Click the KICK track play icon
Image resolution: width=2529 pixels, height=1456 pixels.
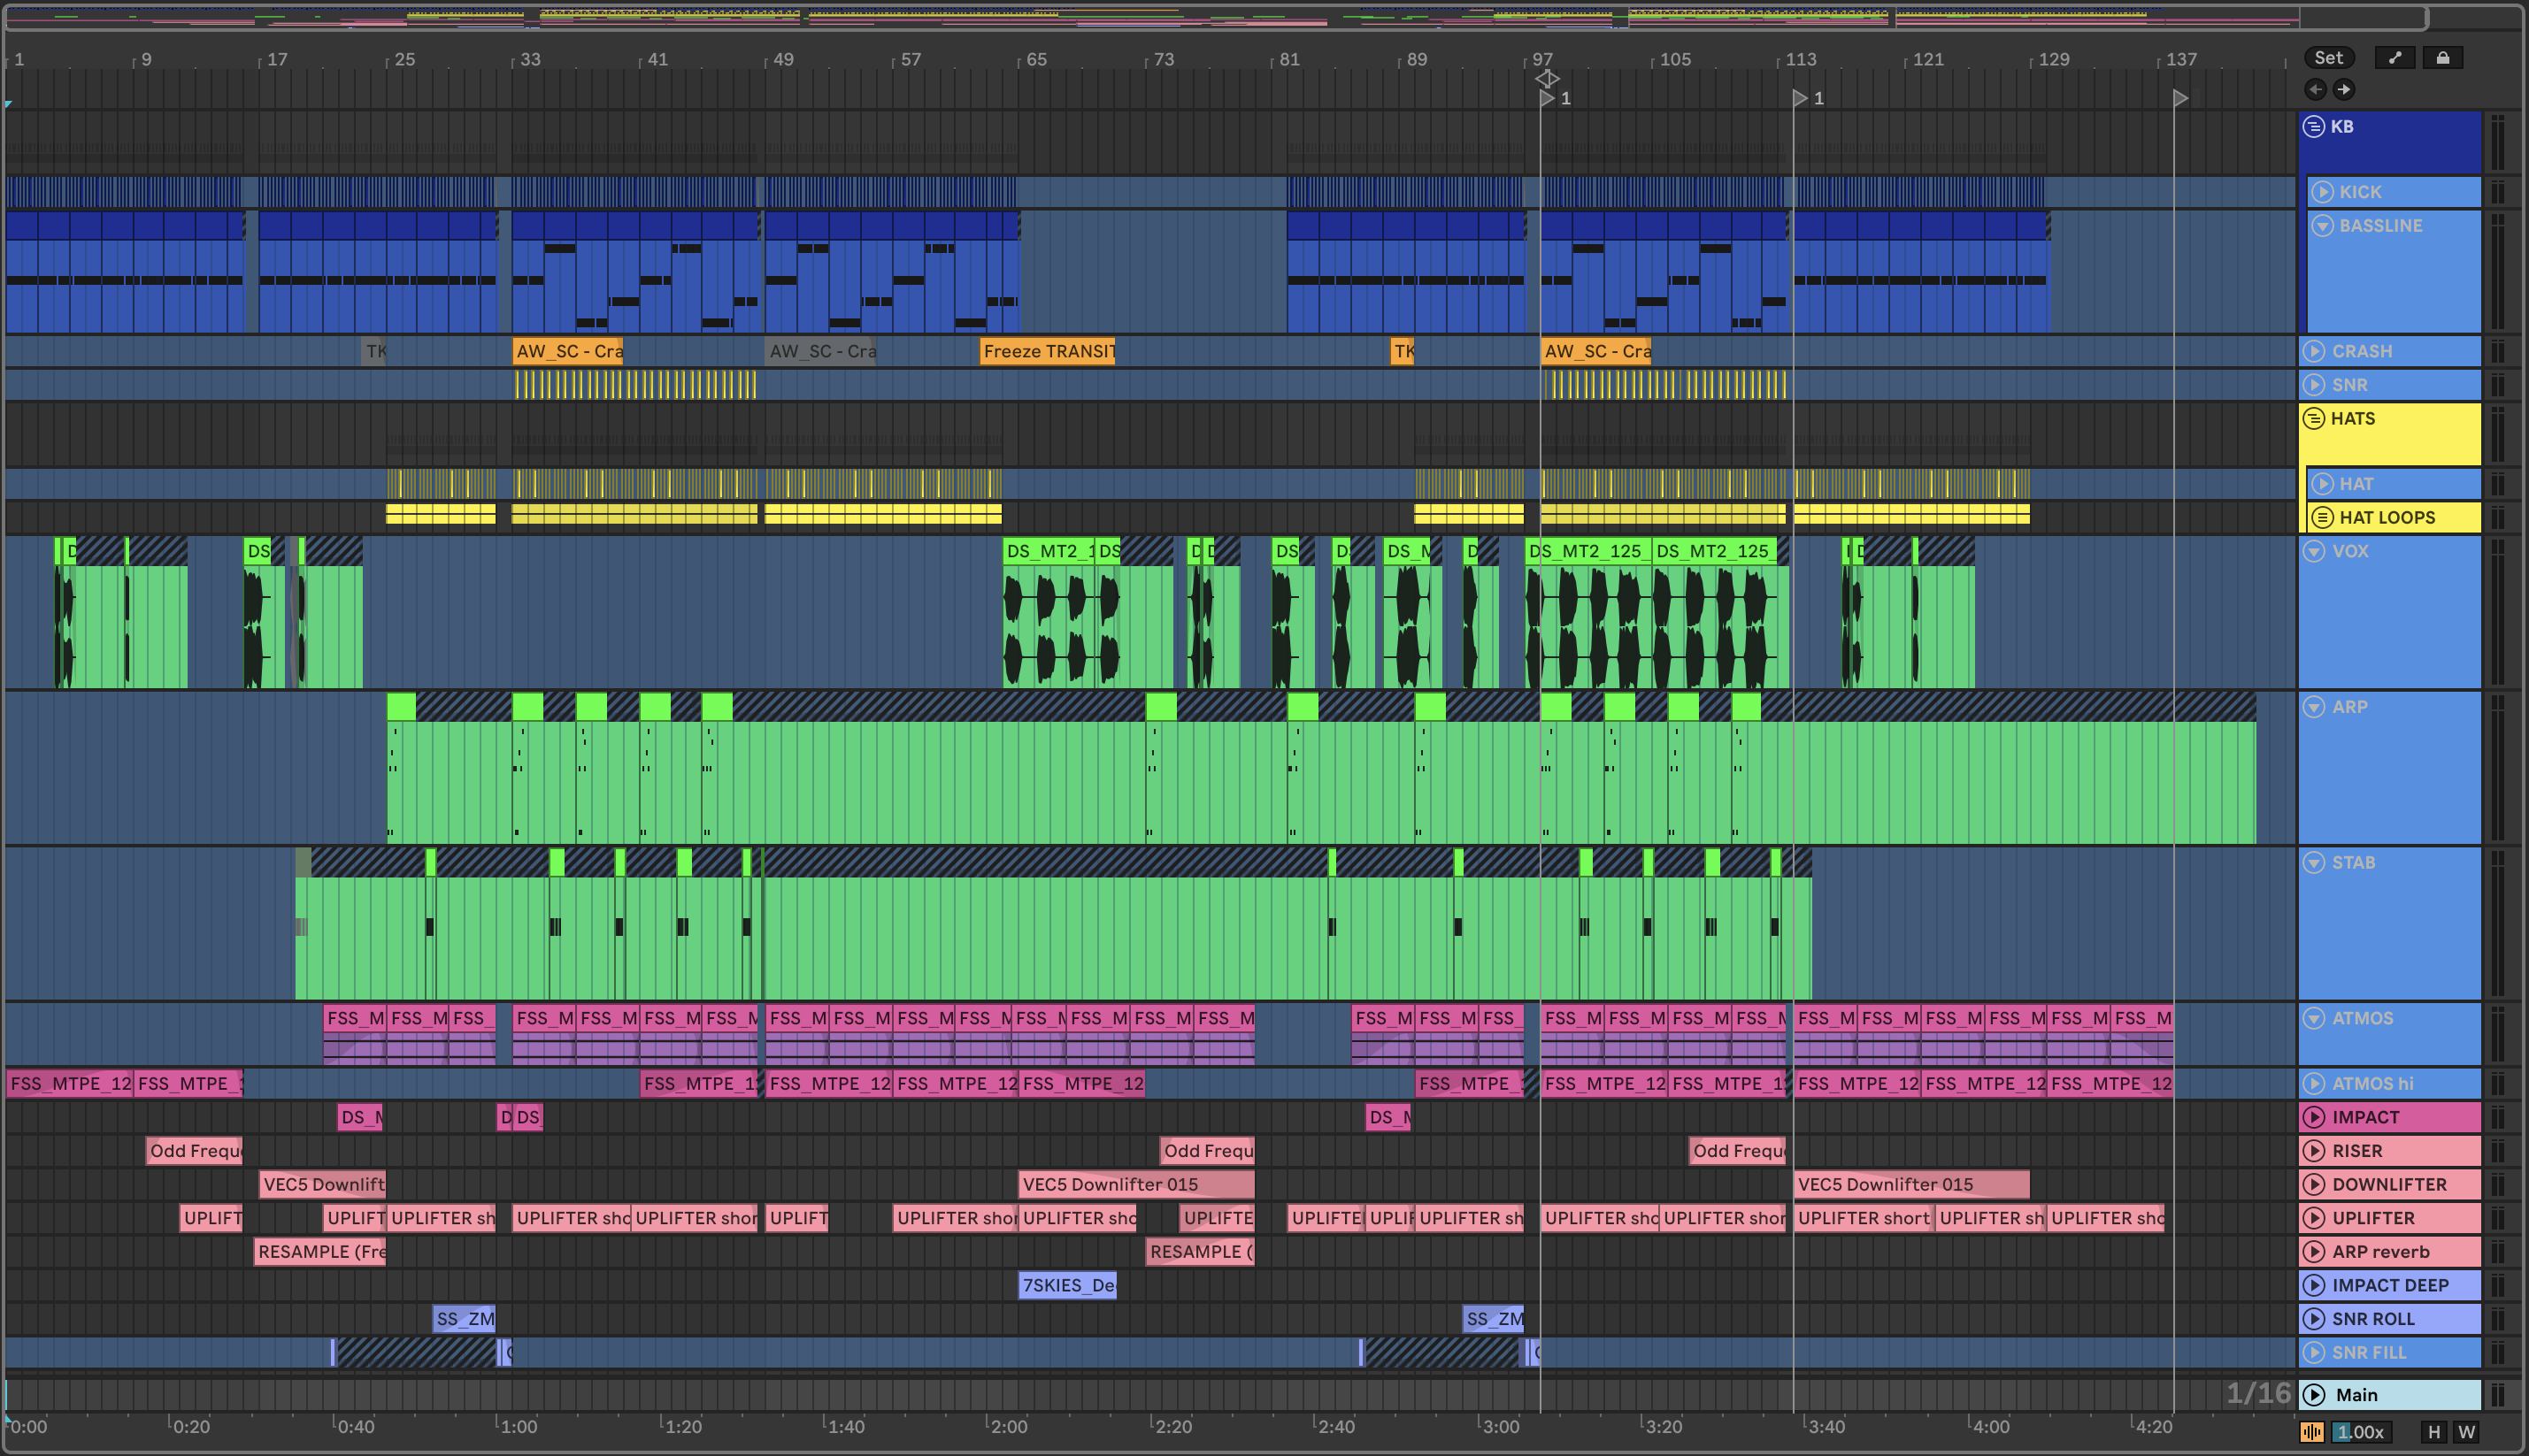pos(2323,192)
